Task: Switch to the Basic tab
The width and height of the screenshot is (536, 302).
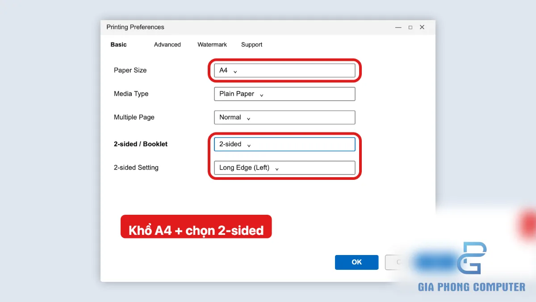Action: pos(118,45)
